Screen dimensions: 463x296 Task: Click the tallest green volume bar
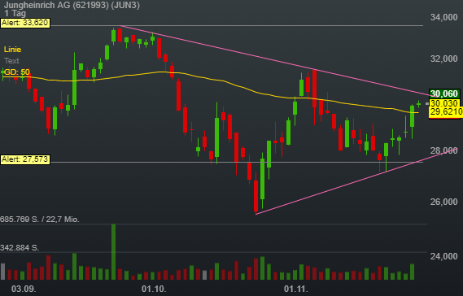(113, 252)
